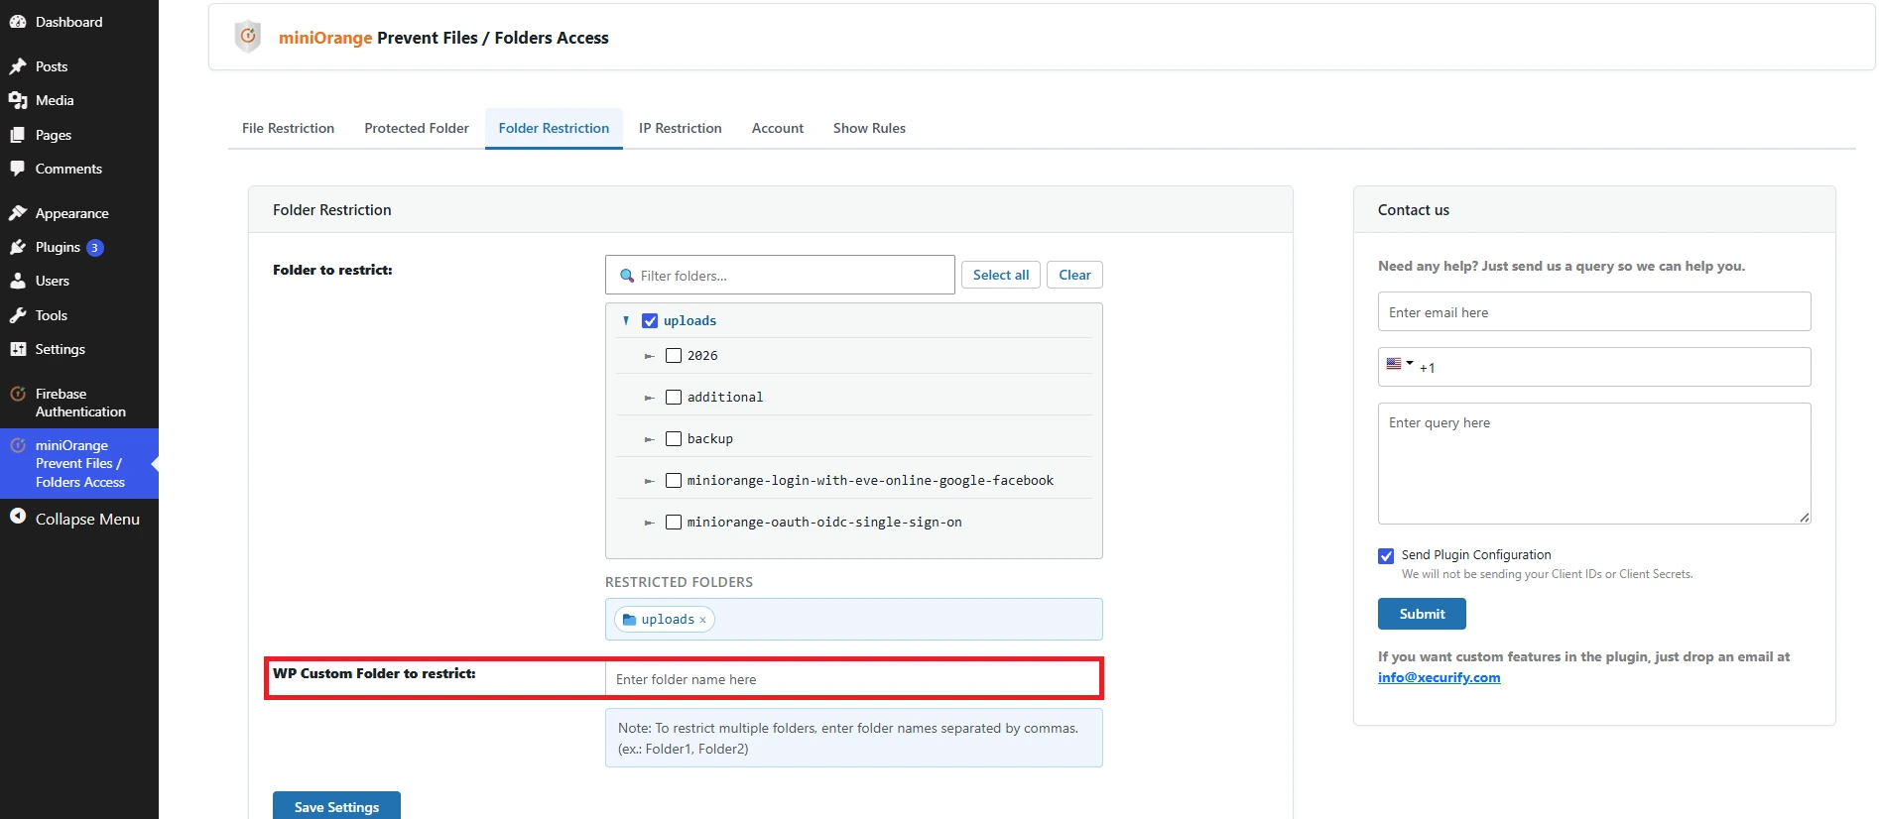Remove uploads chip with its x icon
The height and width of the screenshot is (819, 1879).
point(702,620)
